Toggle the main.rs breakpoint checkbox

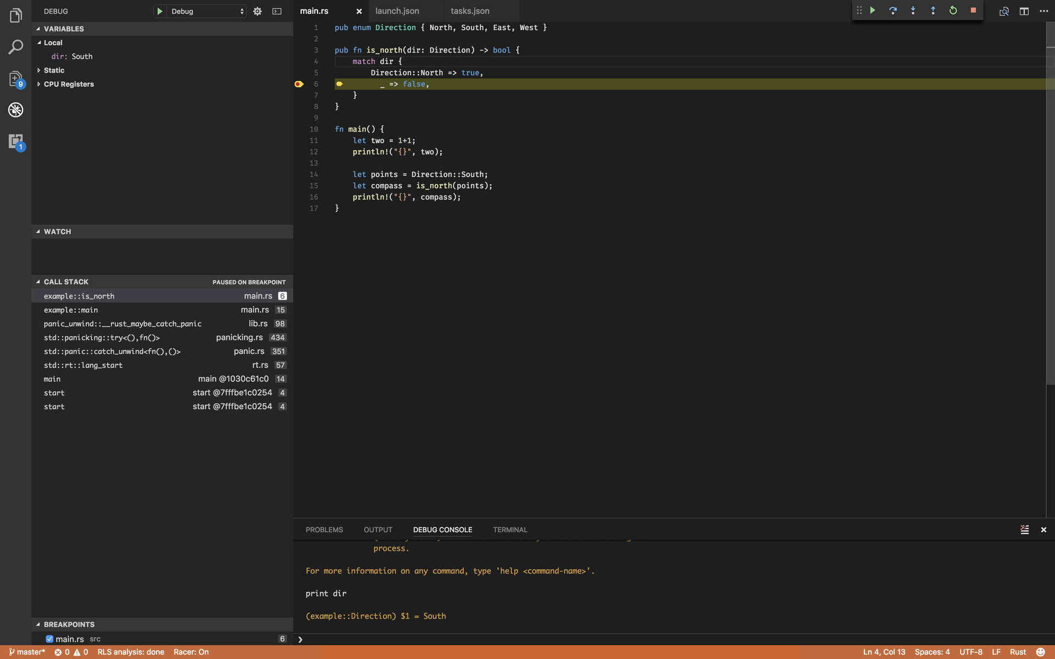pyautogui.click(x=49, y=638)
